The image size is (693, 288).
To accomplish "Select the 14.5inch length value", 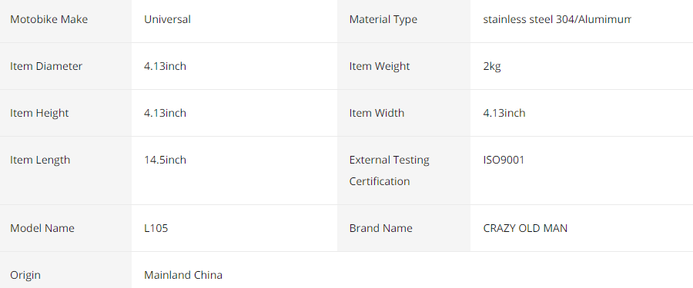I will (165, 160).
